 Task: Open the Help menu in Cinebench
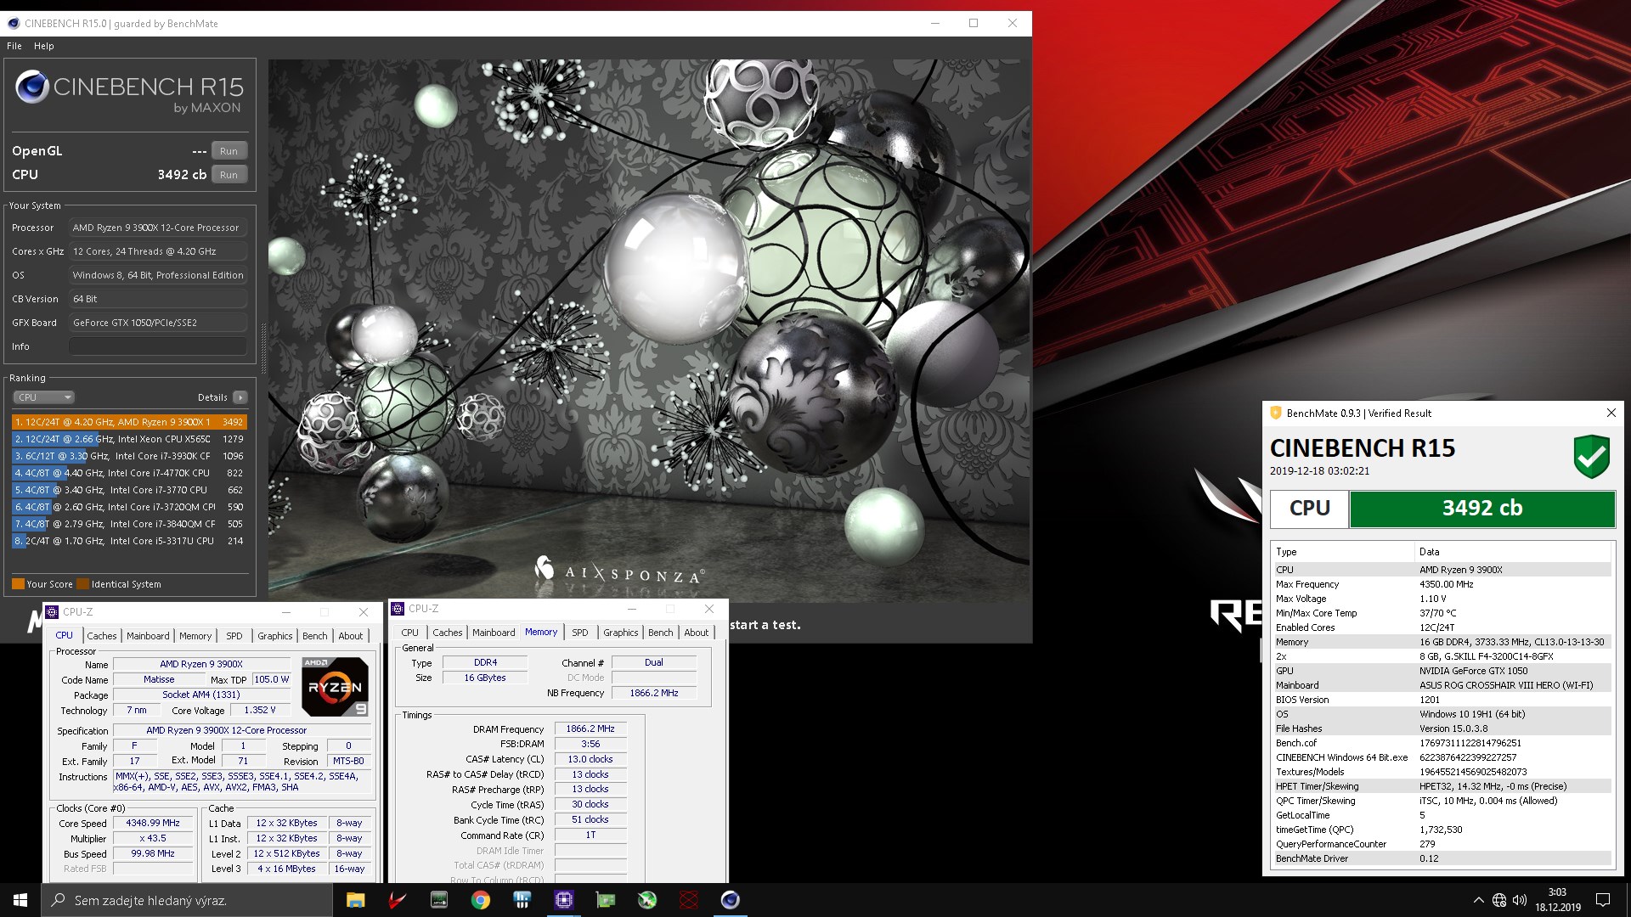(44, 46)
